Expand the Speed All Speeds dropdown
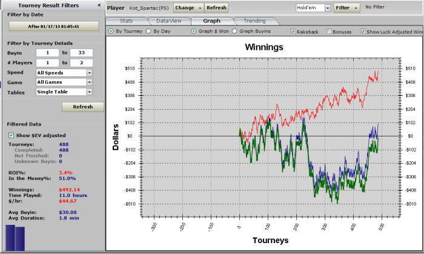The height and width of the screenshot is (254, 424). pos(89,73)
